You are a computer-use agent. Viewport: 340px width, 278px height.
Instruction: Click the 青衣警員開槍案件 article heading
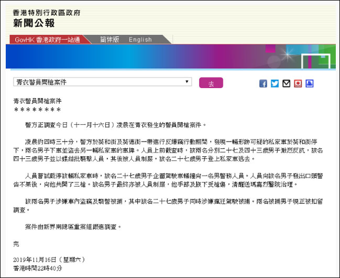37,101
